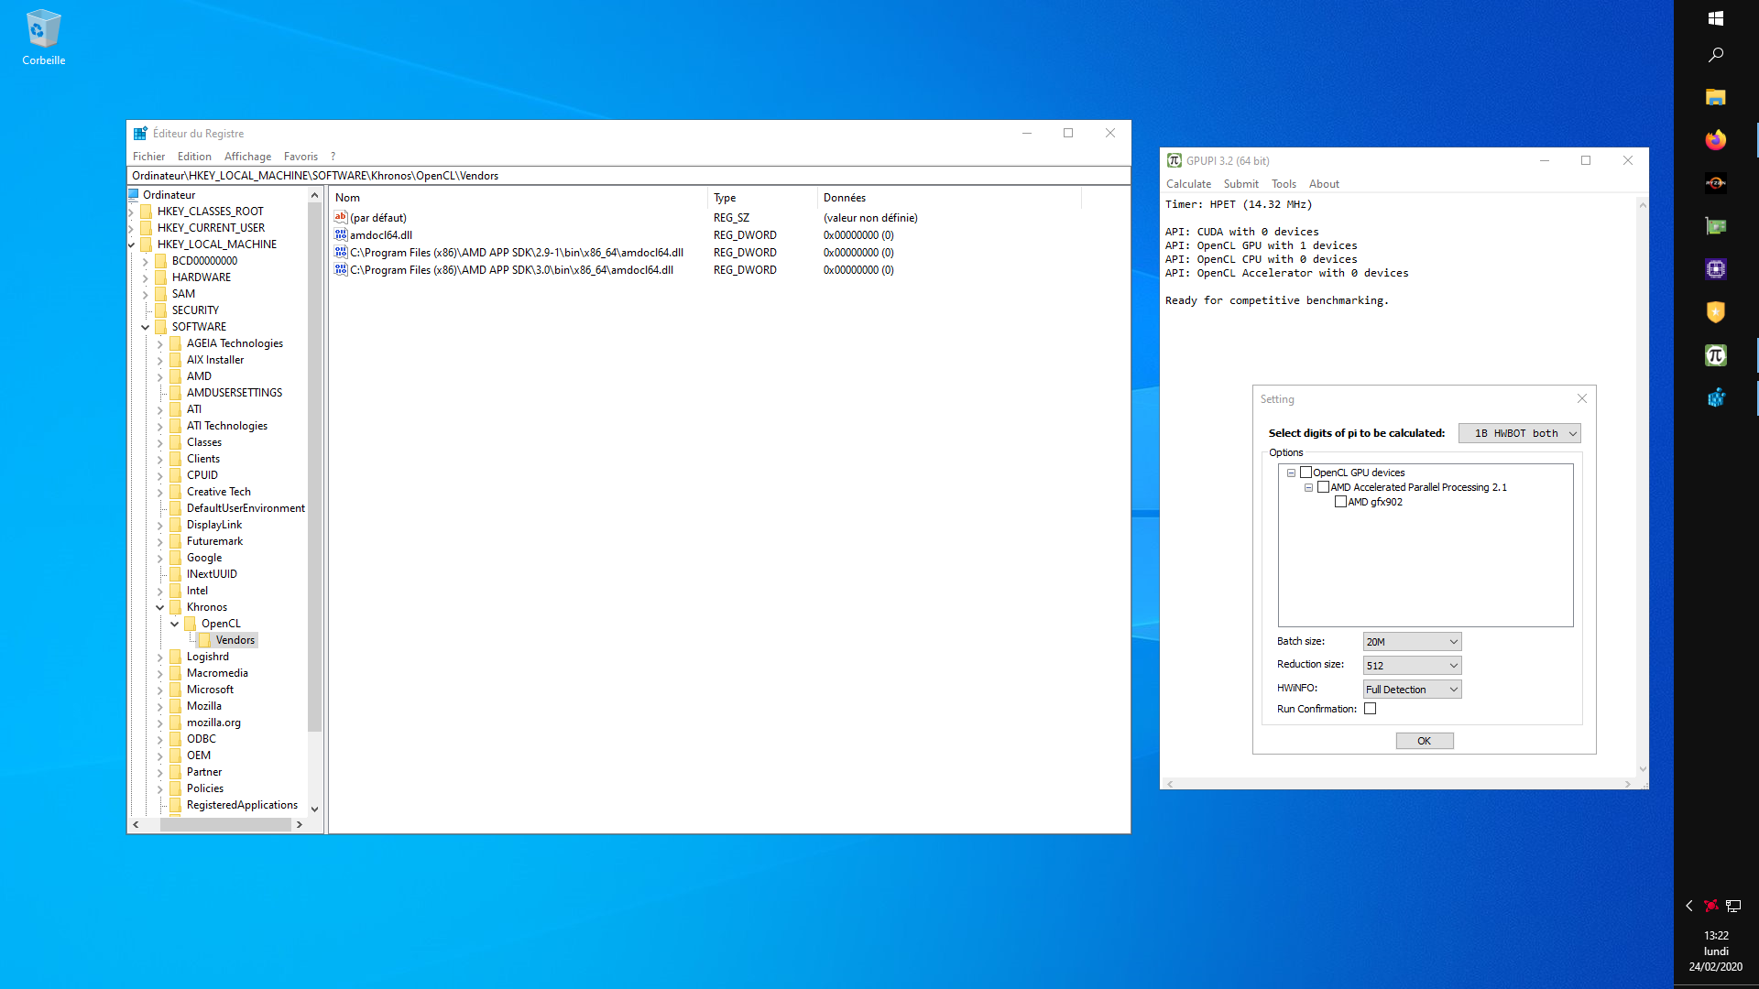Image resolution: width=1759 pixels, height=989 pixels.
Task: Select APP SDK 3.0 value icon
Action: [341, 270]
